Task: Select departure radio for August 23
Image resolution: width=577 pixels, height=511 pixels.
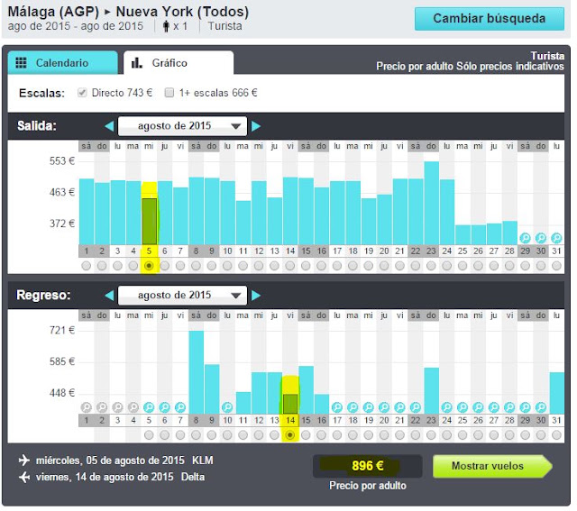Action: click(431, 266)
